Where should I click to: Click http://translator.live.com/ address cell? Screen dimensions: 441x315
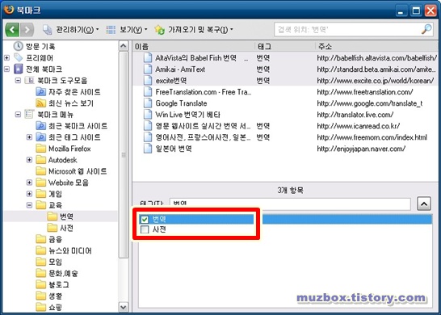click(355, 115)
